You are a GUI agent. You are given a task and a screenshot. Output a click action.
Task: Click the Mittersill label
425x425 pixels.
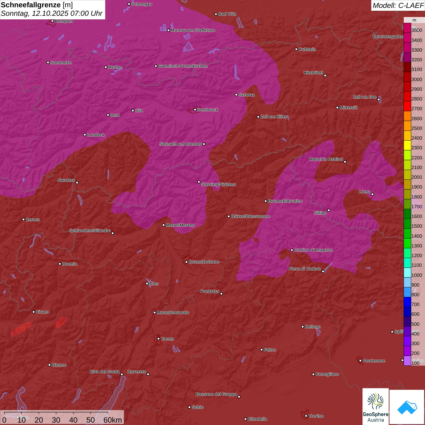point(348,108)
